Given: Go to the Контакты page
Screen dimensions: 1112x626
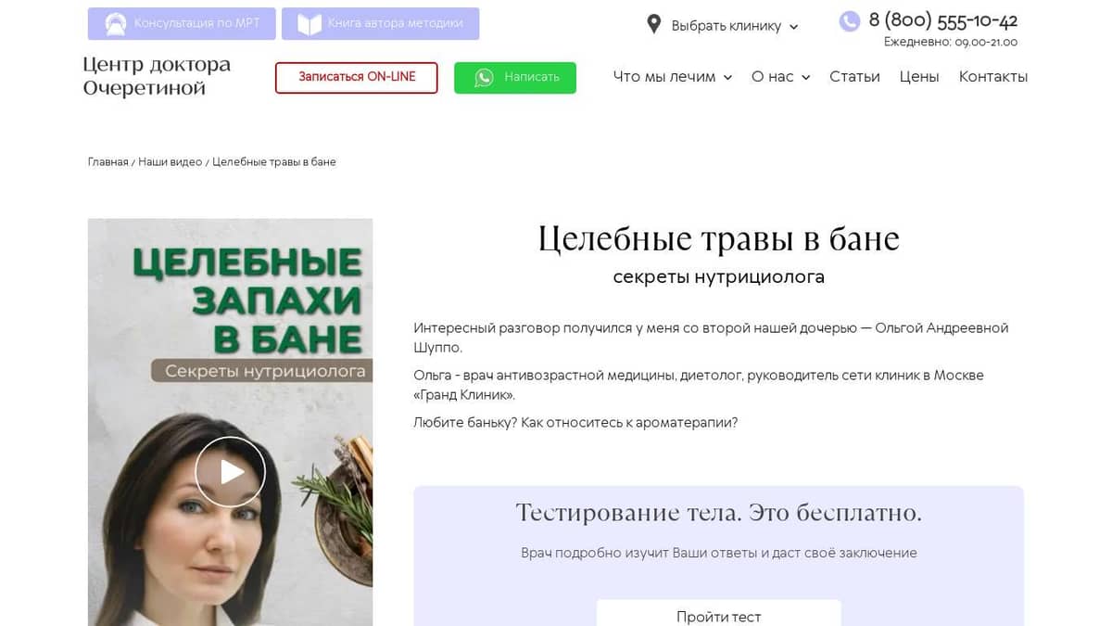Looking at the screenshot, I should [x=993, y=77].
